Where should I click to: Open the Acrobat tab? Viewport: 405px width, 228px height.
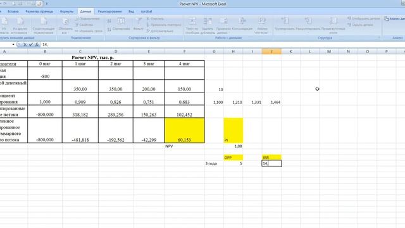[146, 11]
